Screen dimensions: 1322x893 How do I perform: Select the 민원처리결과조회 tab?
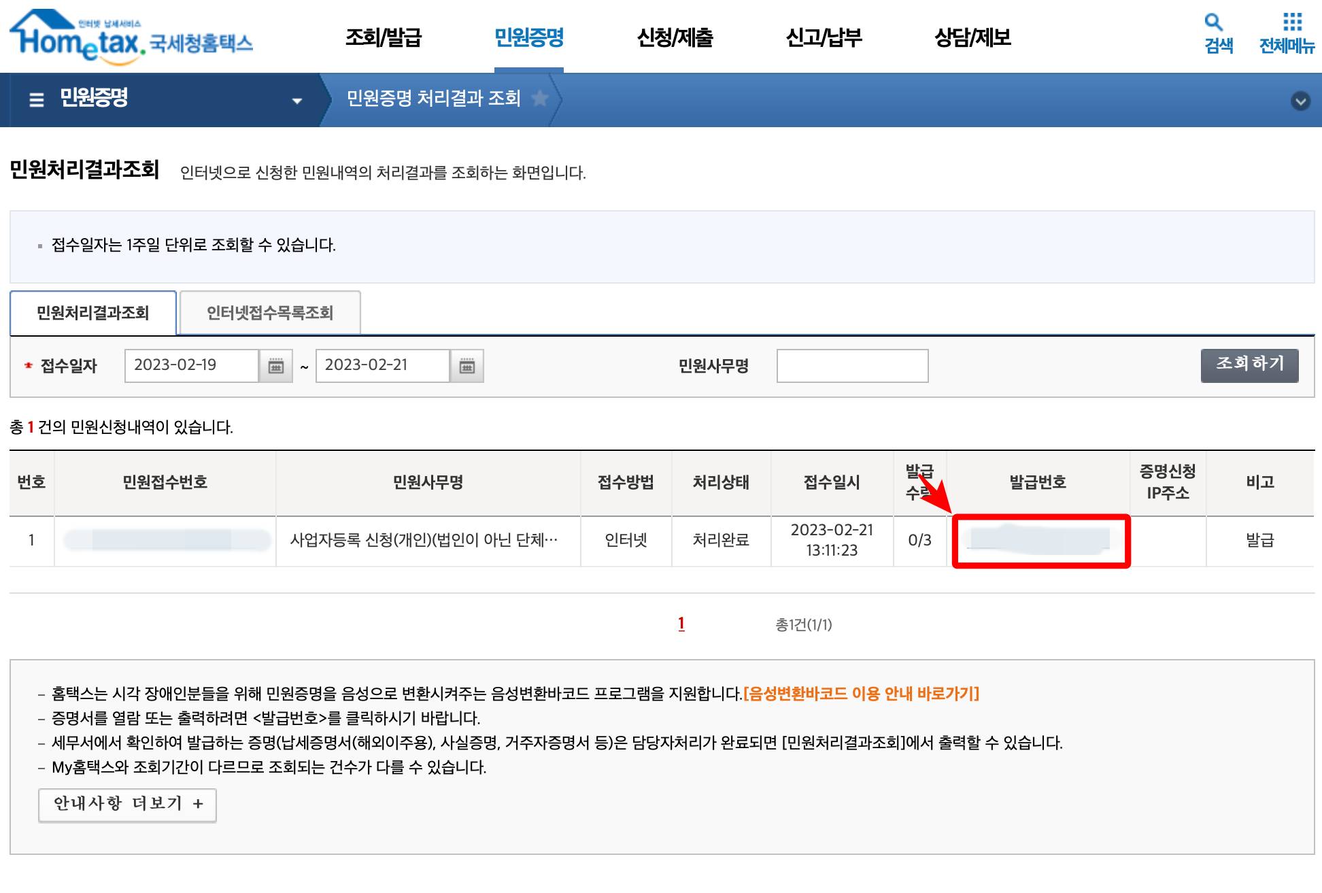click(93, 312)
